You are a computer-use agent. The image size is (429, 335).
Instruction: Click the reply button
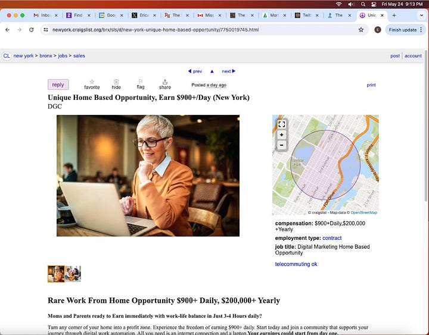click(58, 84)
